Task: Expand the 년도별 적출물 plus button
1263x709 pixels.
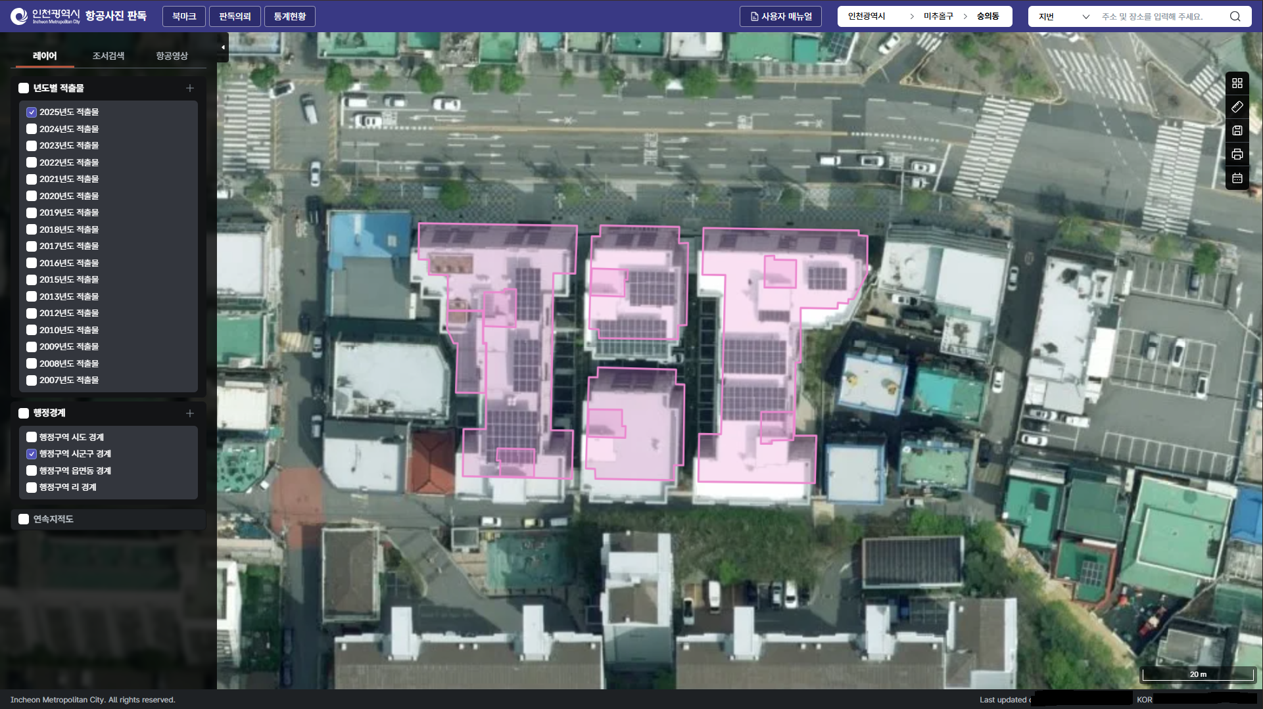Action: (189, 88)
